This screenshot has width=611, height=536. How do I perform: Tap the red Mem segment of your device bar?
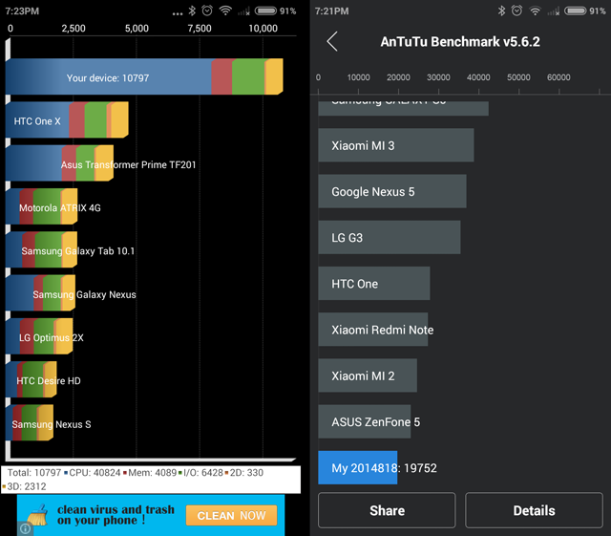tap(221, 76)
